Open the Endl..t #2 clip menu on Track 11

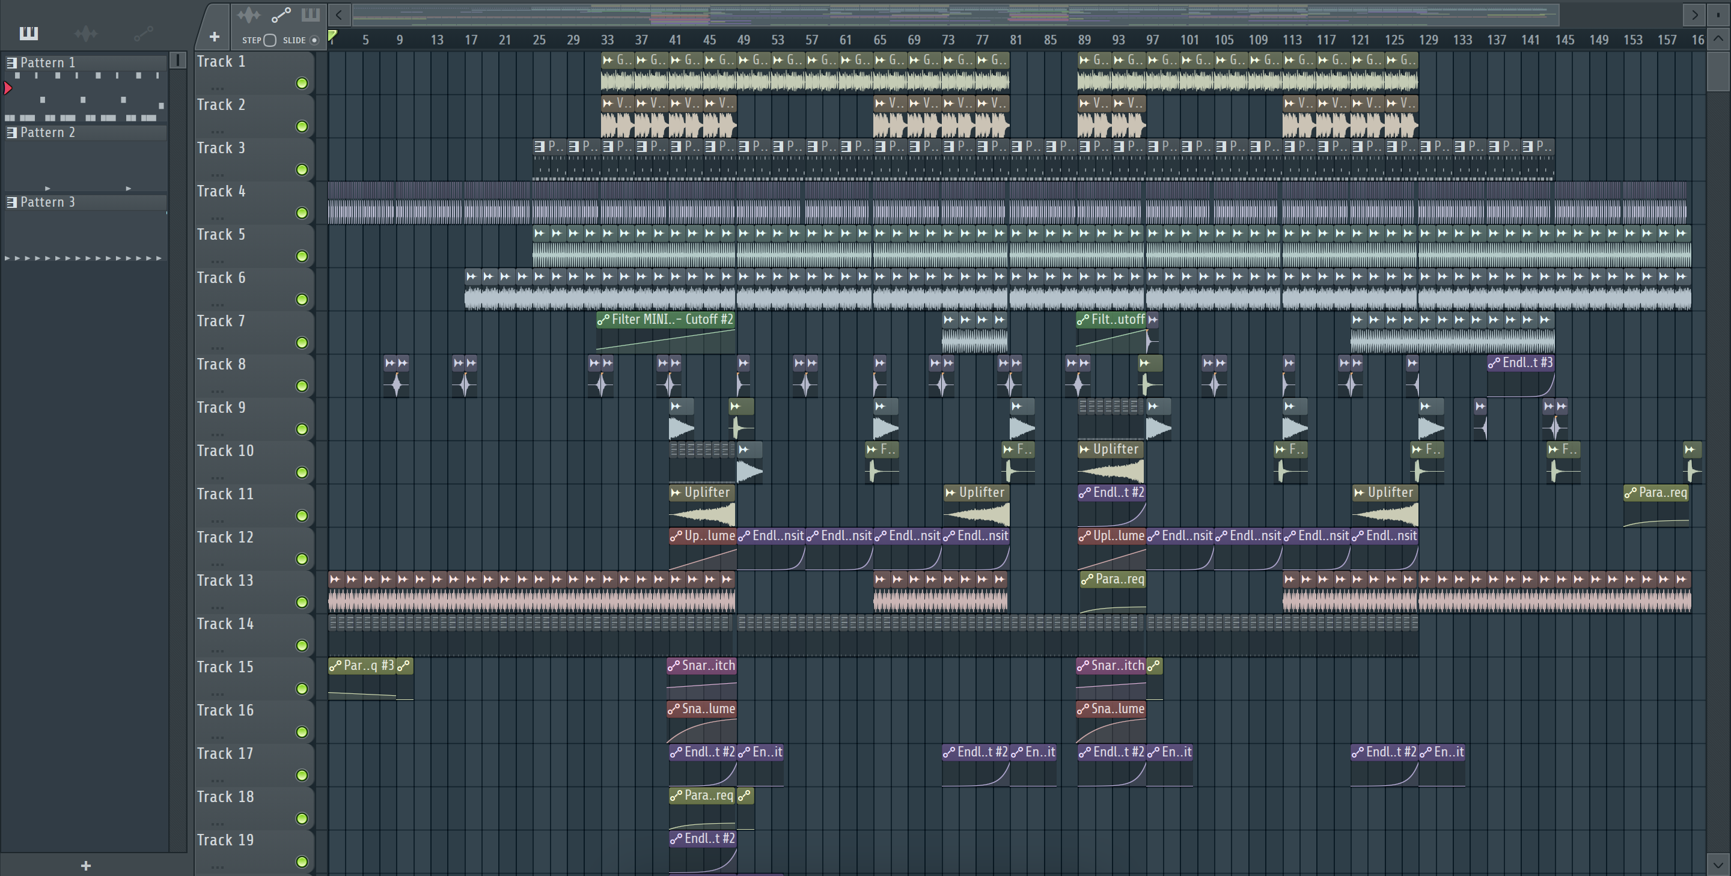click(1084, 493)
